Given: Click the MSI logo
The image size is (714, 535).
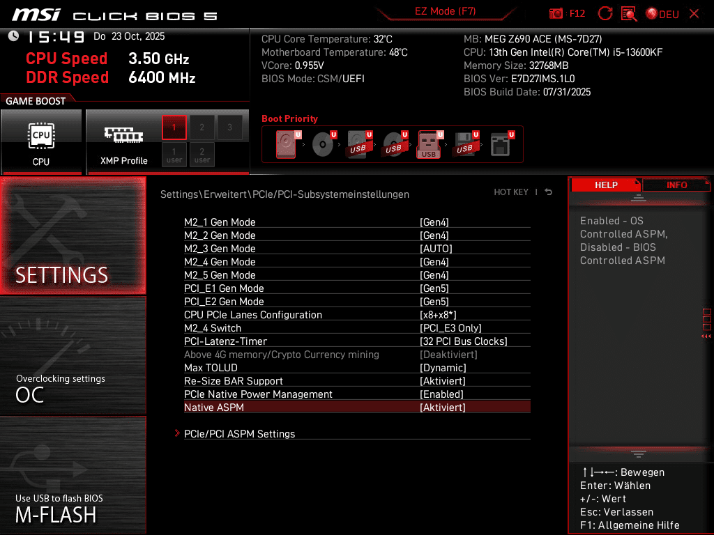Looking at the screenshot, I should pos(36,15).
